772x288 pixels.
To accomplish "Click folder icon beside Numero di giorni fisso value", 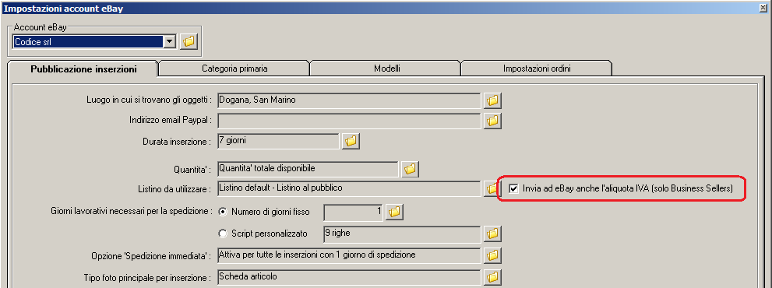I will [394, 212].
